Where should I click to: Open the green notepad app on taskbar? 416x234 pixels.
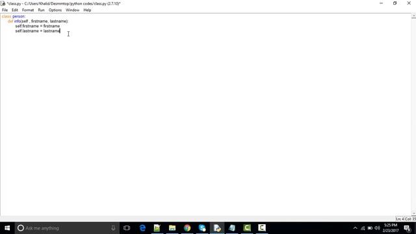pos(157,228)
